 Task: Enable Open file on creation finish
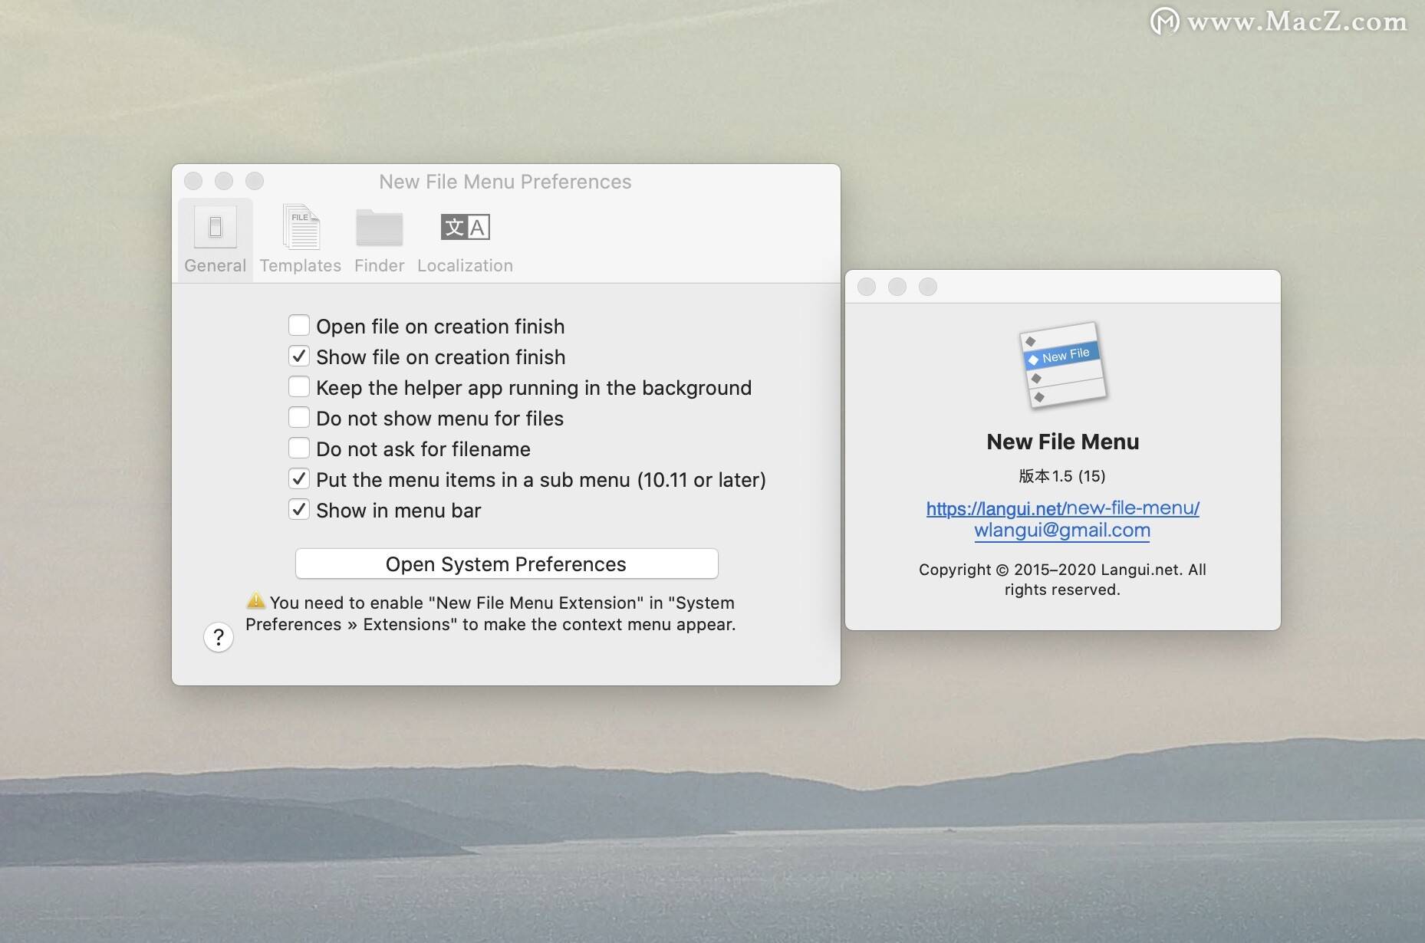tap(299, 325)
